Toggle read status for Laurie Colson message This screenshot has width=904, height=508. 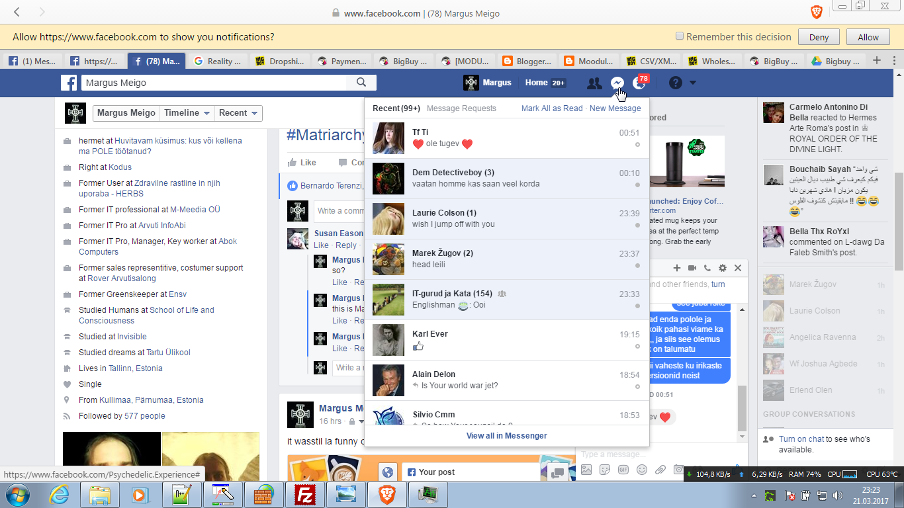point(637,225)
